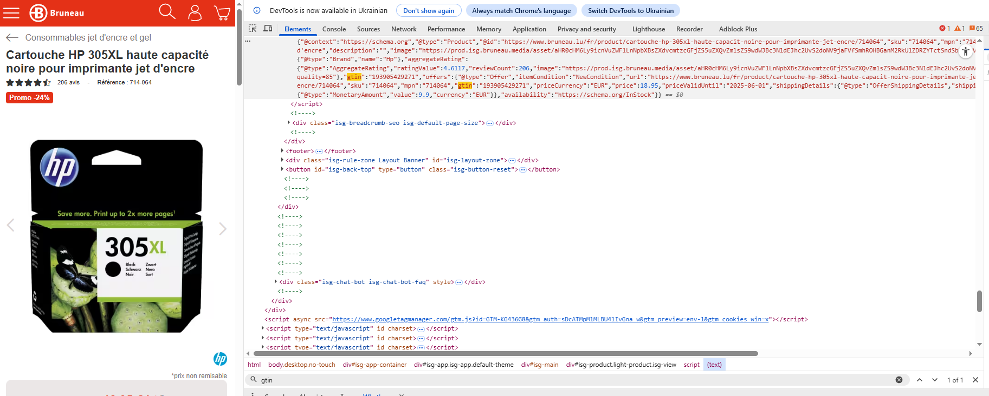The height and width of the screenshot is (396, 989).
Task: Click the warnings count indicator
Action: [x=960, y=29]
